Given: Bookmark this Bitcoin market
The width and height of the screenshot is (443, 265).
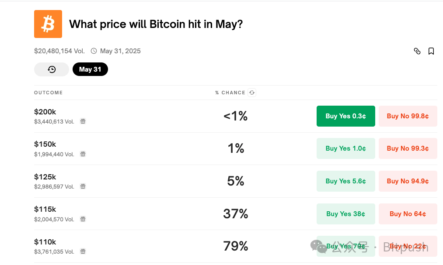Looking at the screenshot, I should click(431, 51).
